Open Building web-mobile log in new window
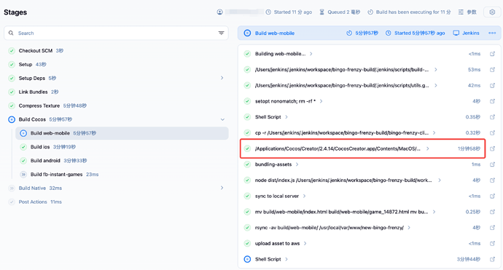503x270 pixels. [x=492, y=54]
